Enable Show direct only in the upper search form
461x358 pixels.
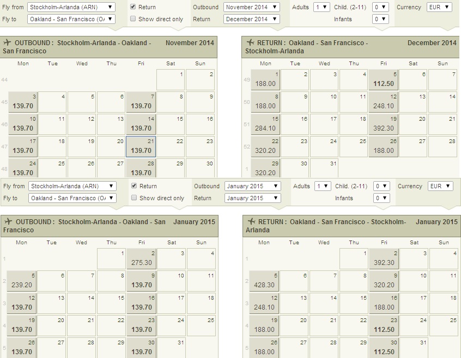[x=133, y=19]
